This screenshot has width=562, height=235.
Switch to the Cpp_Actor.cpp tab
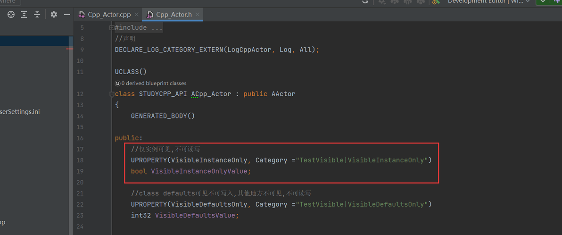pyautogui.click(x=108, y=15)
